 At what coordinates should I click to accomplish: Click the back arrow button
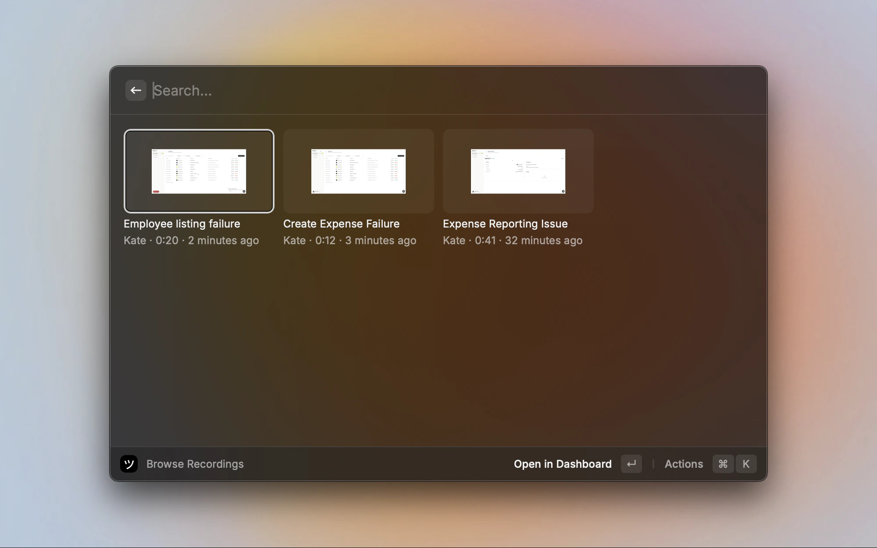click(x=135, y=90)
